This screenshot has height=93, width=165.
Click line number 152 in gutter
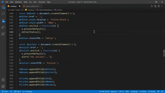tap(11, 51)
